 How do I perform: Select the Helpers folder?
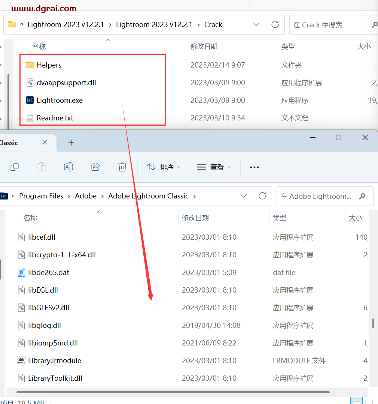(49, 65)
